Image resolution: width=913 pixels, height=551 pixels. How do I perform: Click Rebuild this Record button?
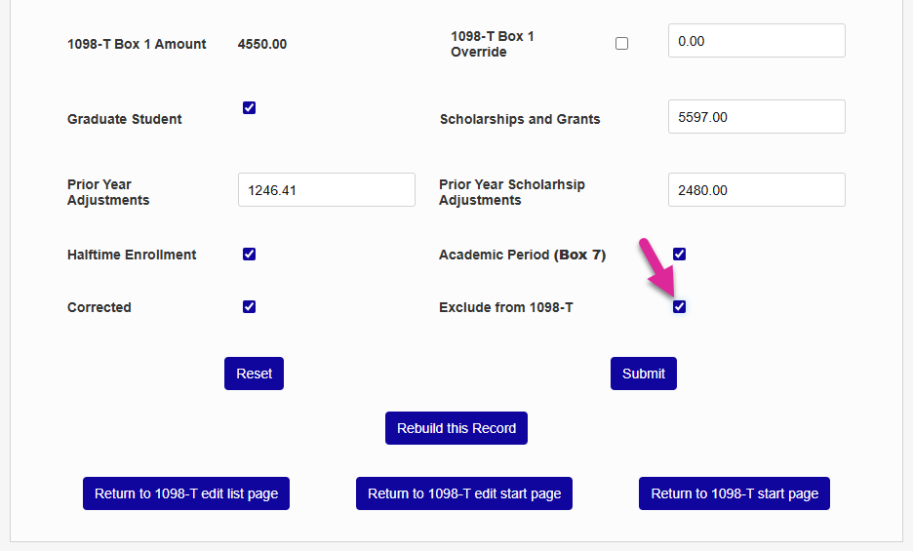pyautogui.click(x=456, y=428)
